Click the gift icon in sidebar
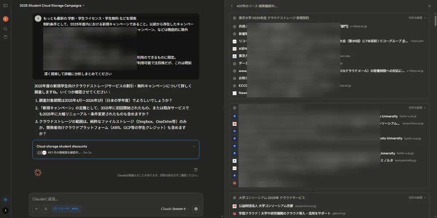 (5, 200)
